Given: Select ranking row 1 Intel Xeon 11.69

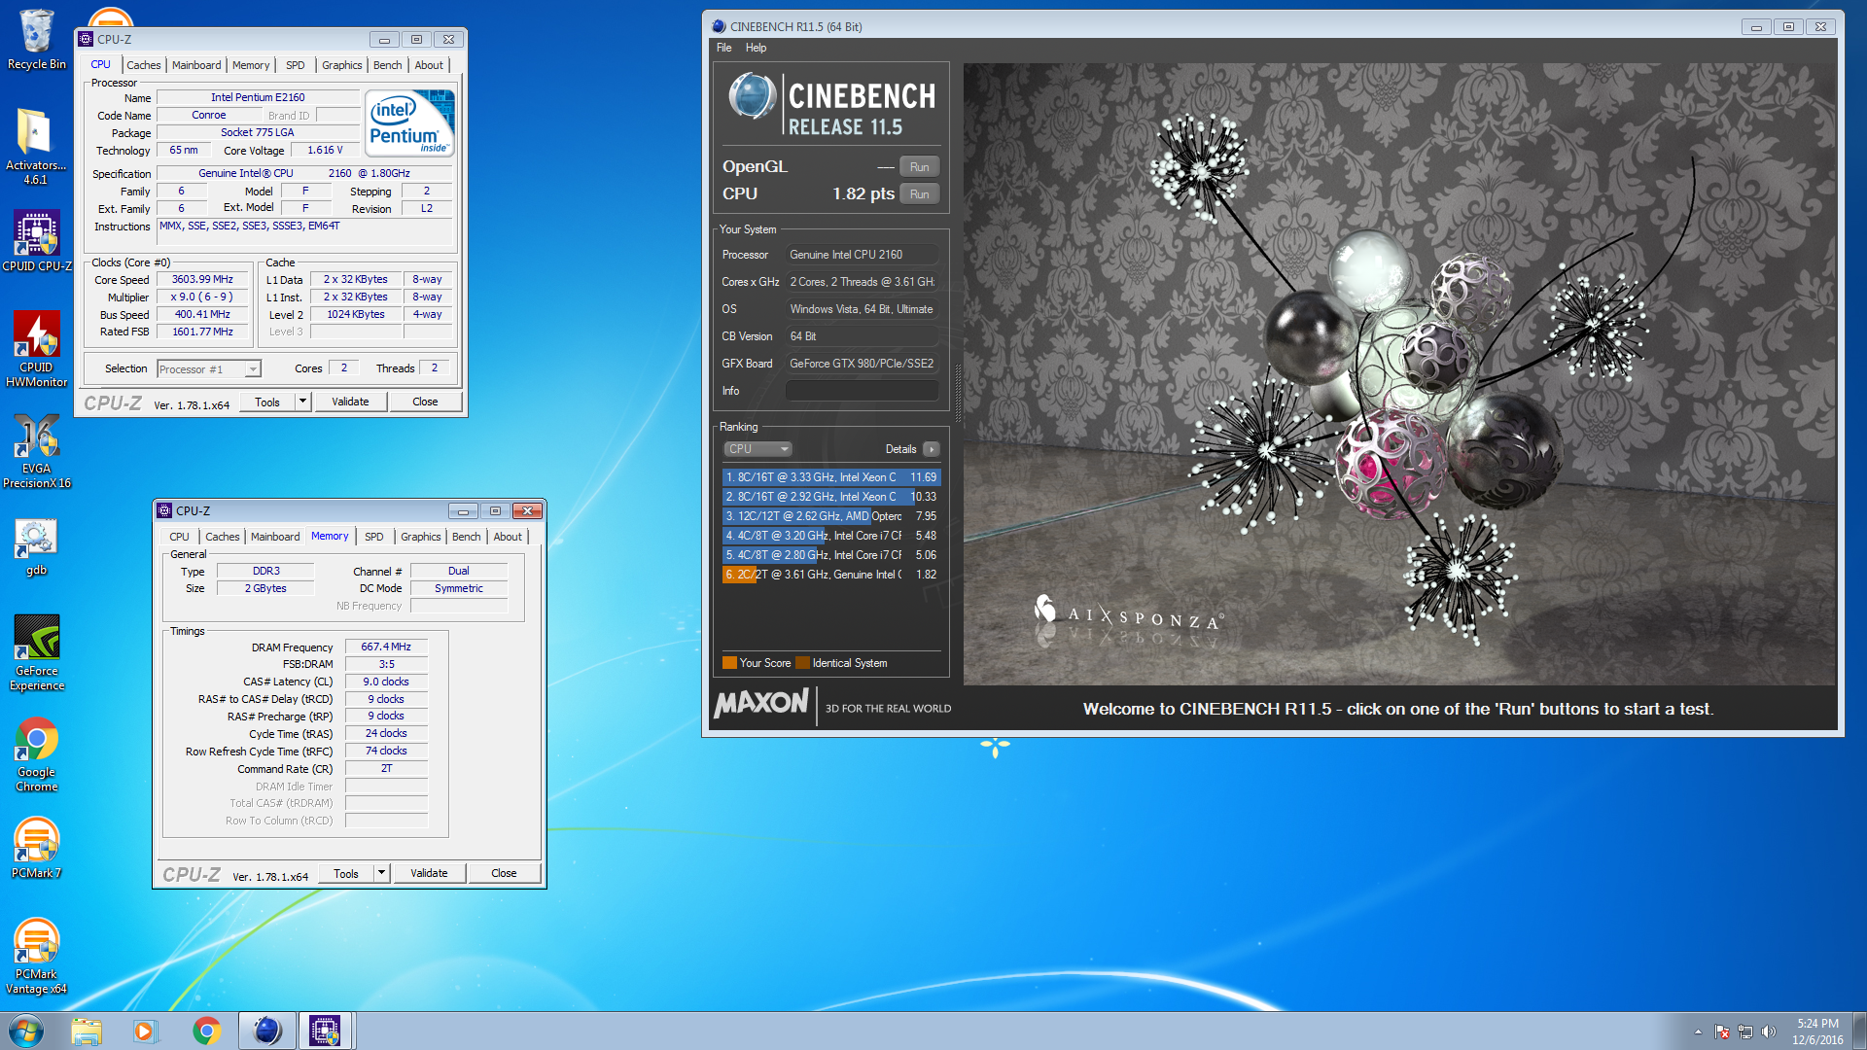Looking at the screenshot, I should coord(830,477).
